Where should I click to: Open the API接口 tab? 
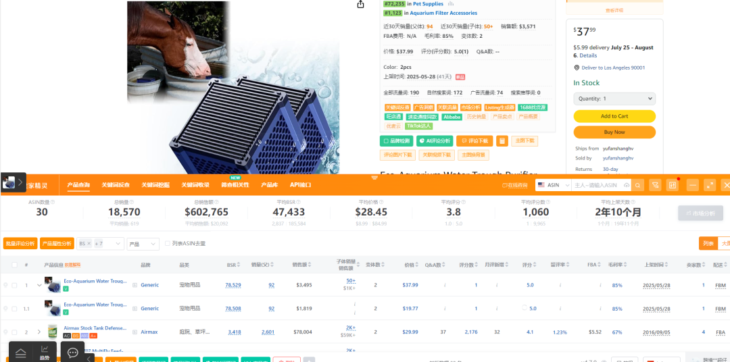[300, 185]
